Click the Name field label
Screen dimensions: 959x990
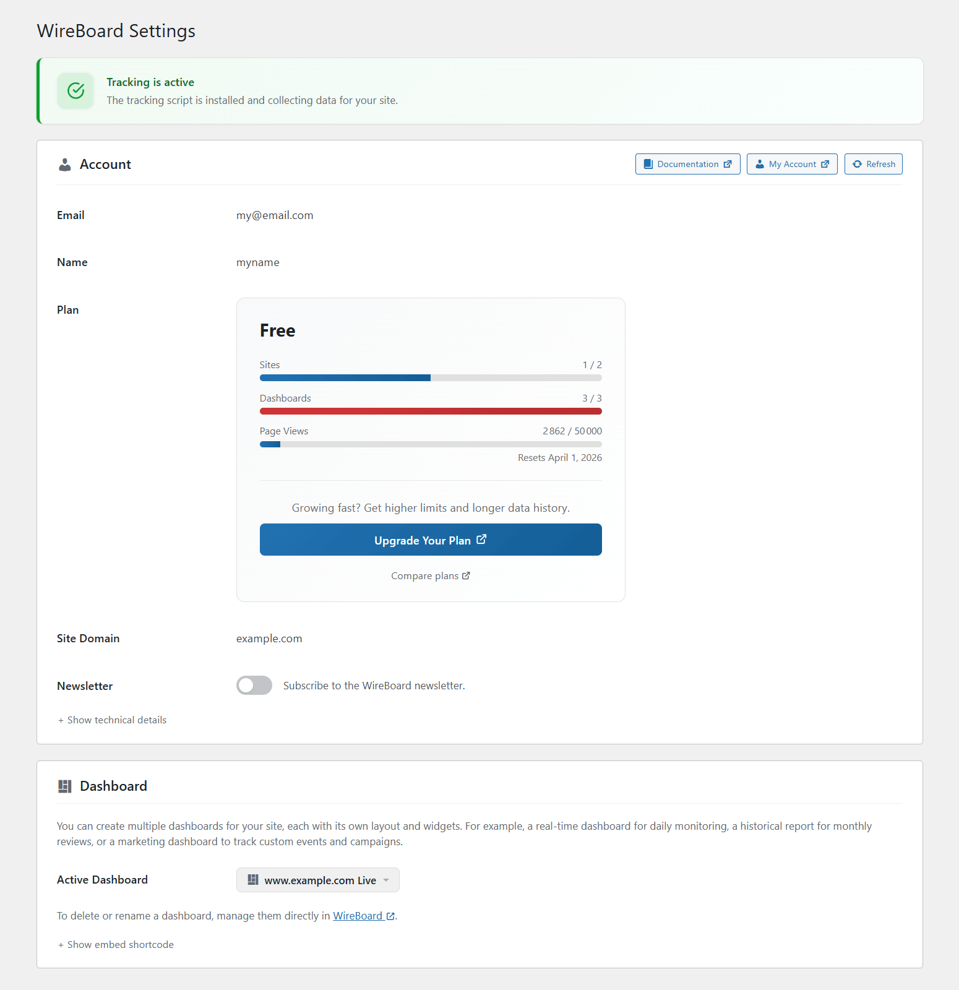[x=72, y=262]
